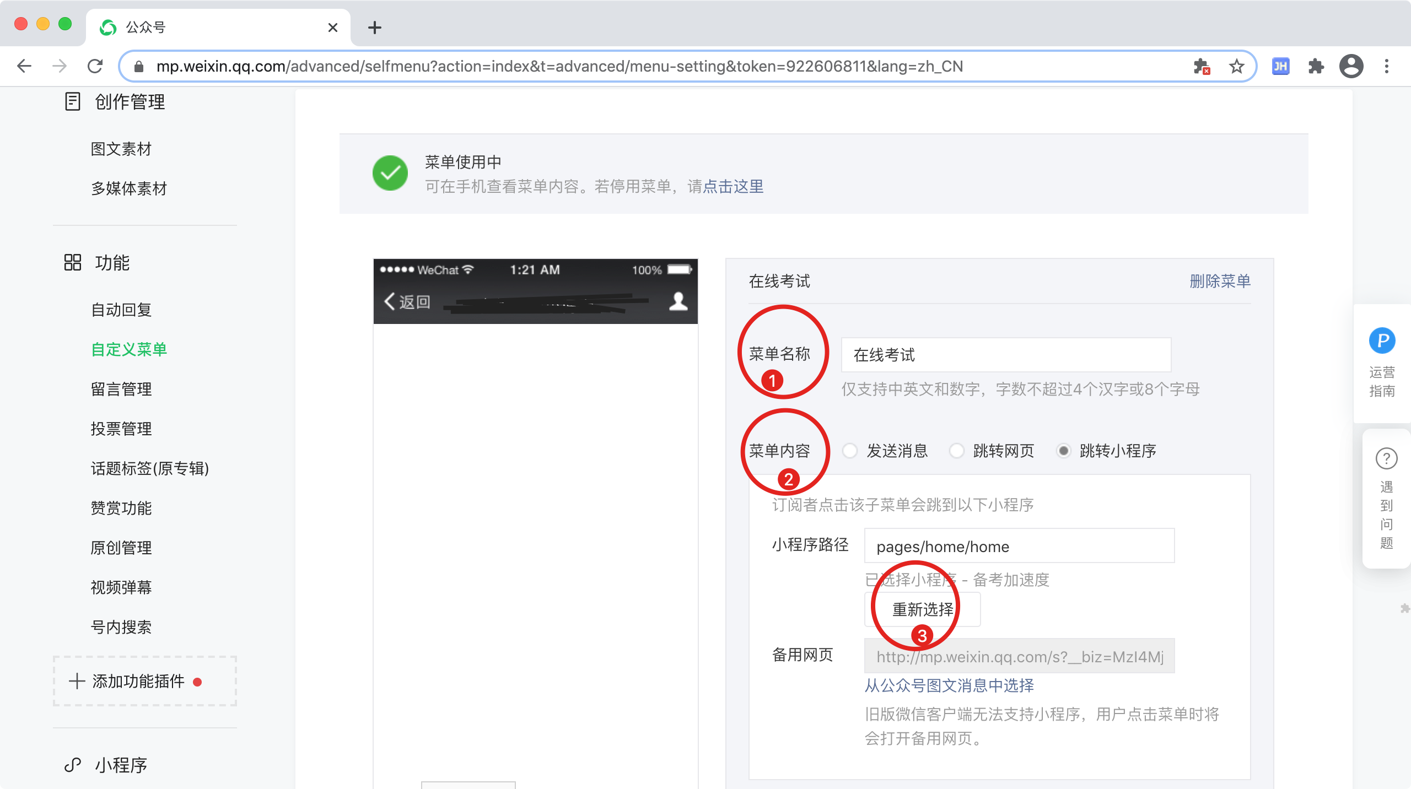Open a new browser tab
This screenshot has height=789, width=1411.
[375, 28]
